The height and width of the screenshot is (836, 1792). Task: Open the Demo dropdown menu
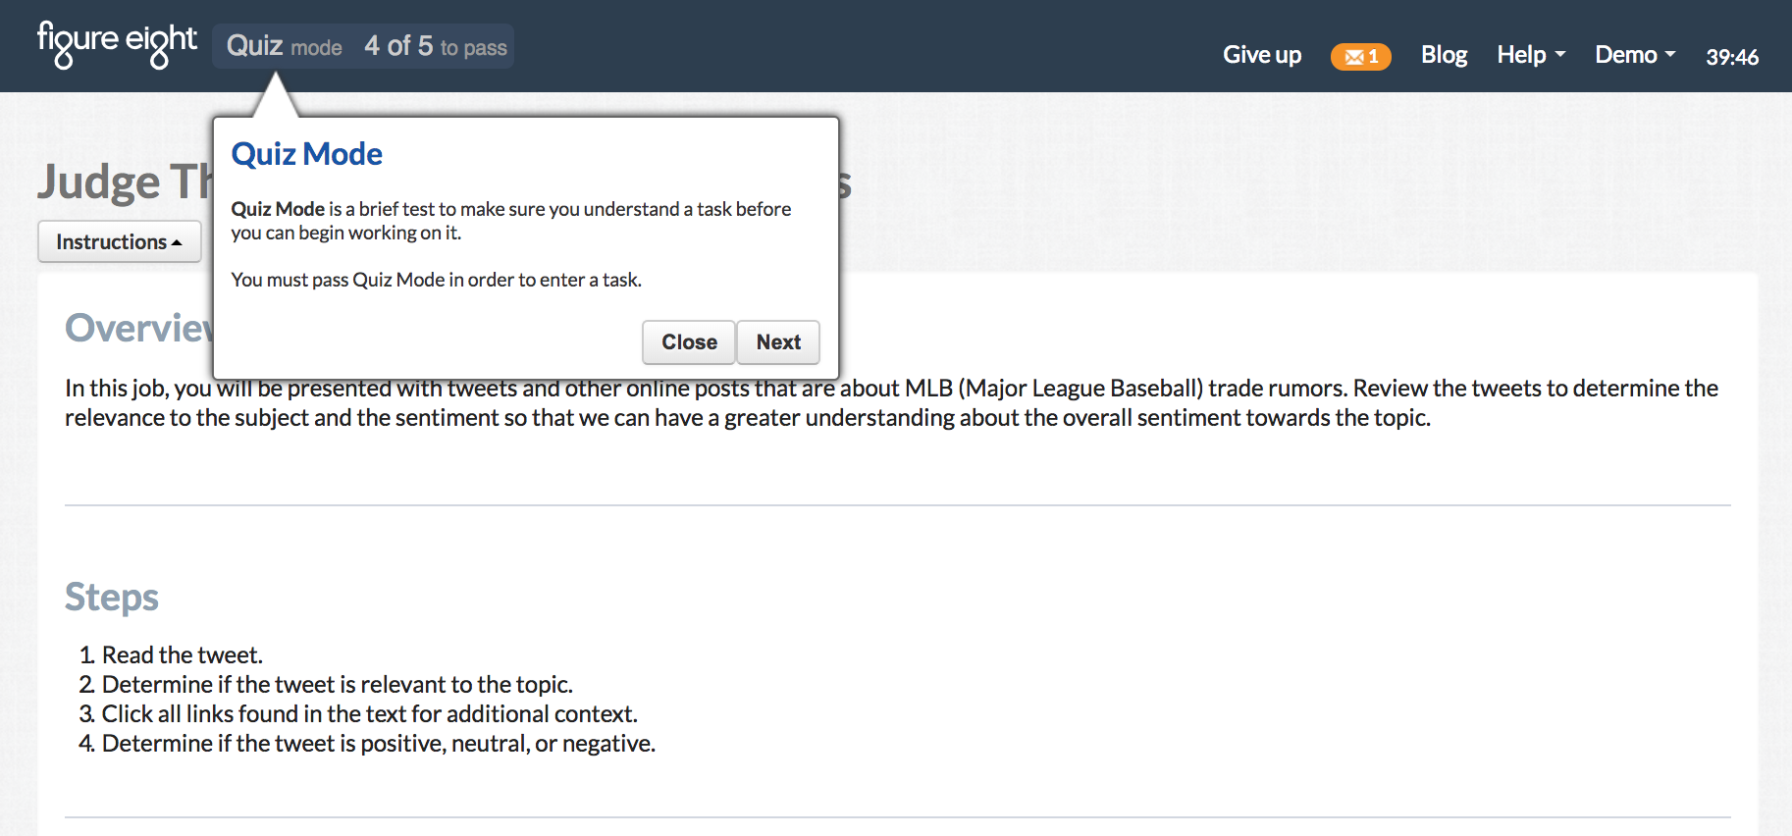1633,55
